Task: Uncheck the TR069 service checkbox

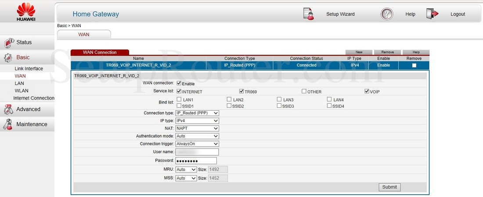Action: point(241,91)
